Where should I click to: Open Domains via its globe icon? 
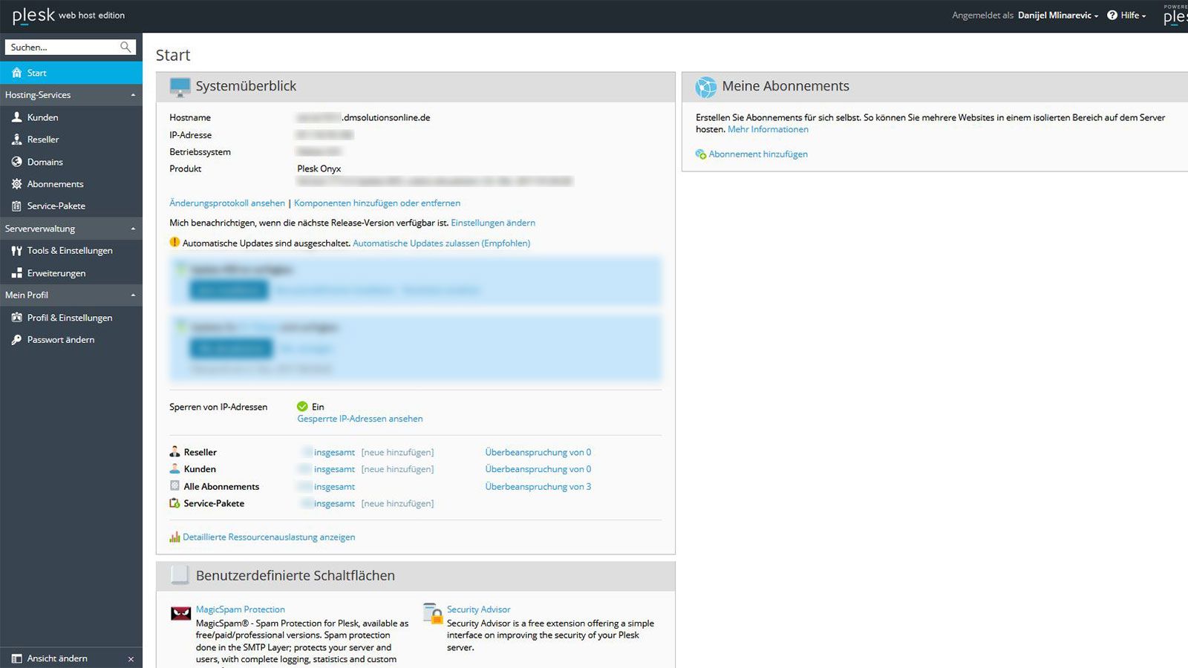coord(17,161)
